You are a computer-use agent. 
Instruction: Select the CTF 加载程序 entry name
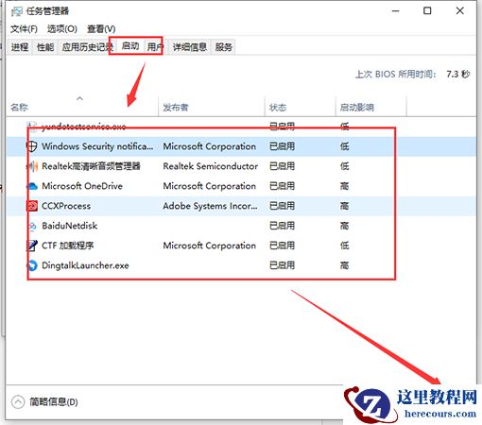[68, 246]
